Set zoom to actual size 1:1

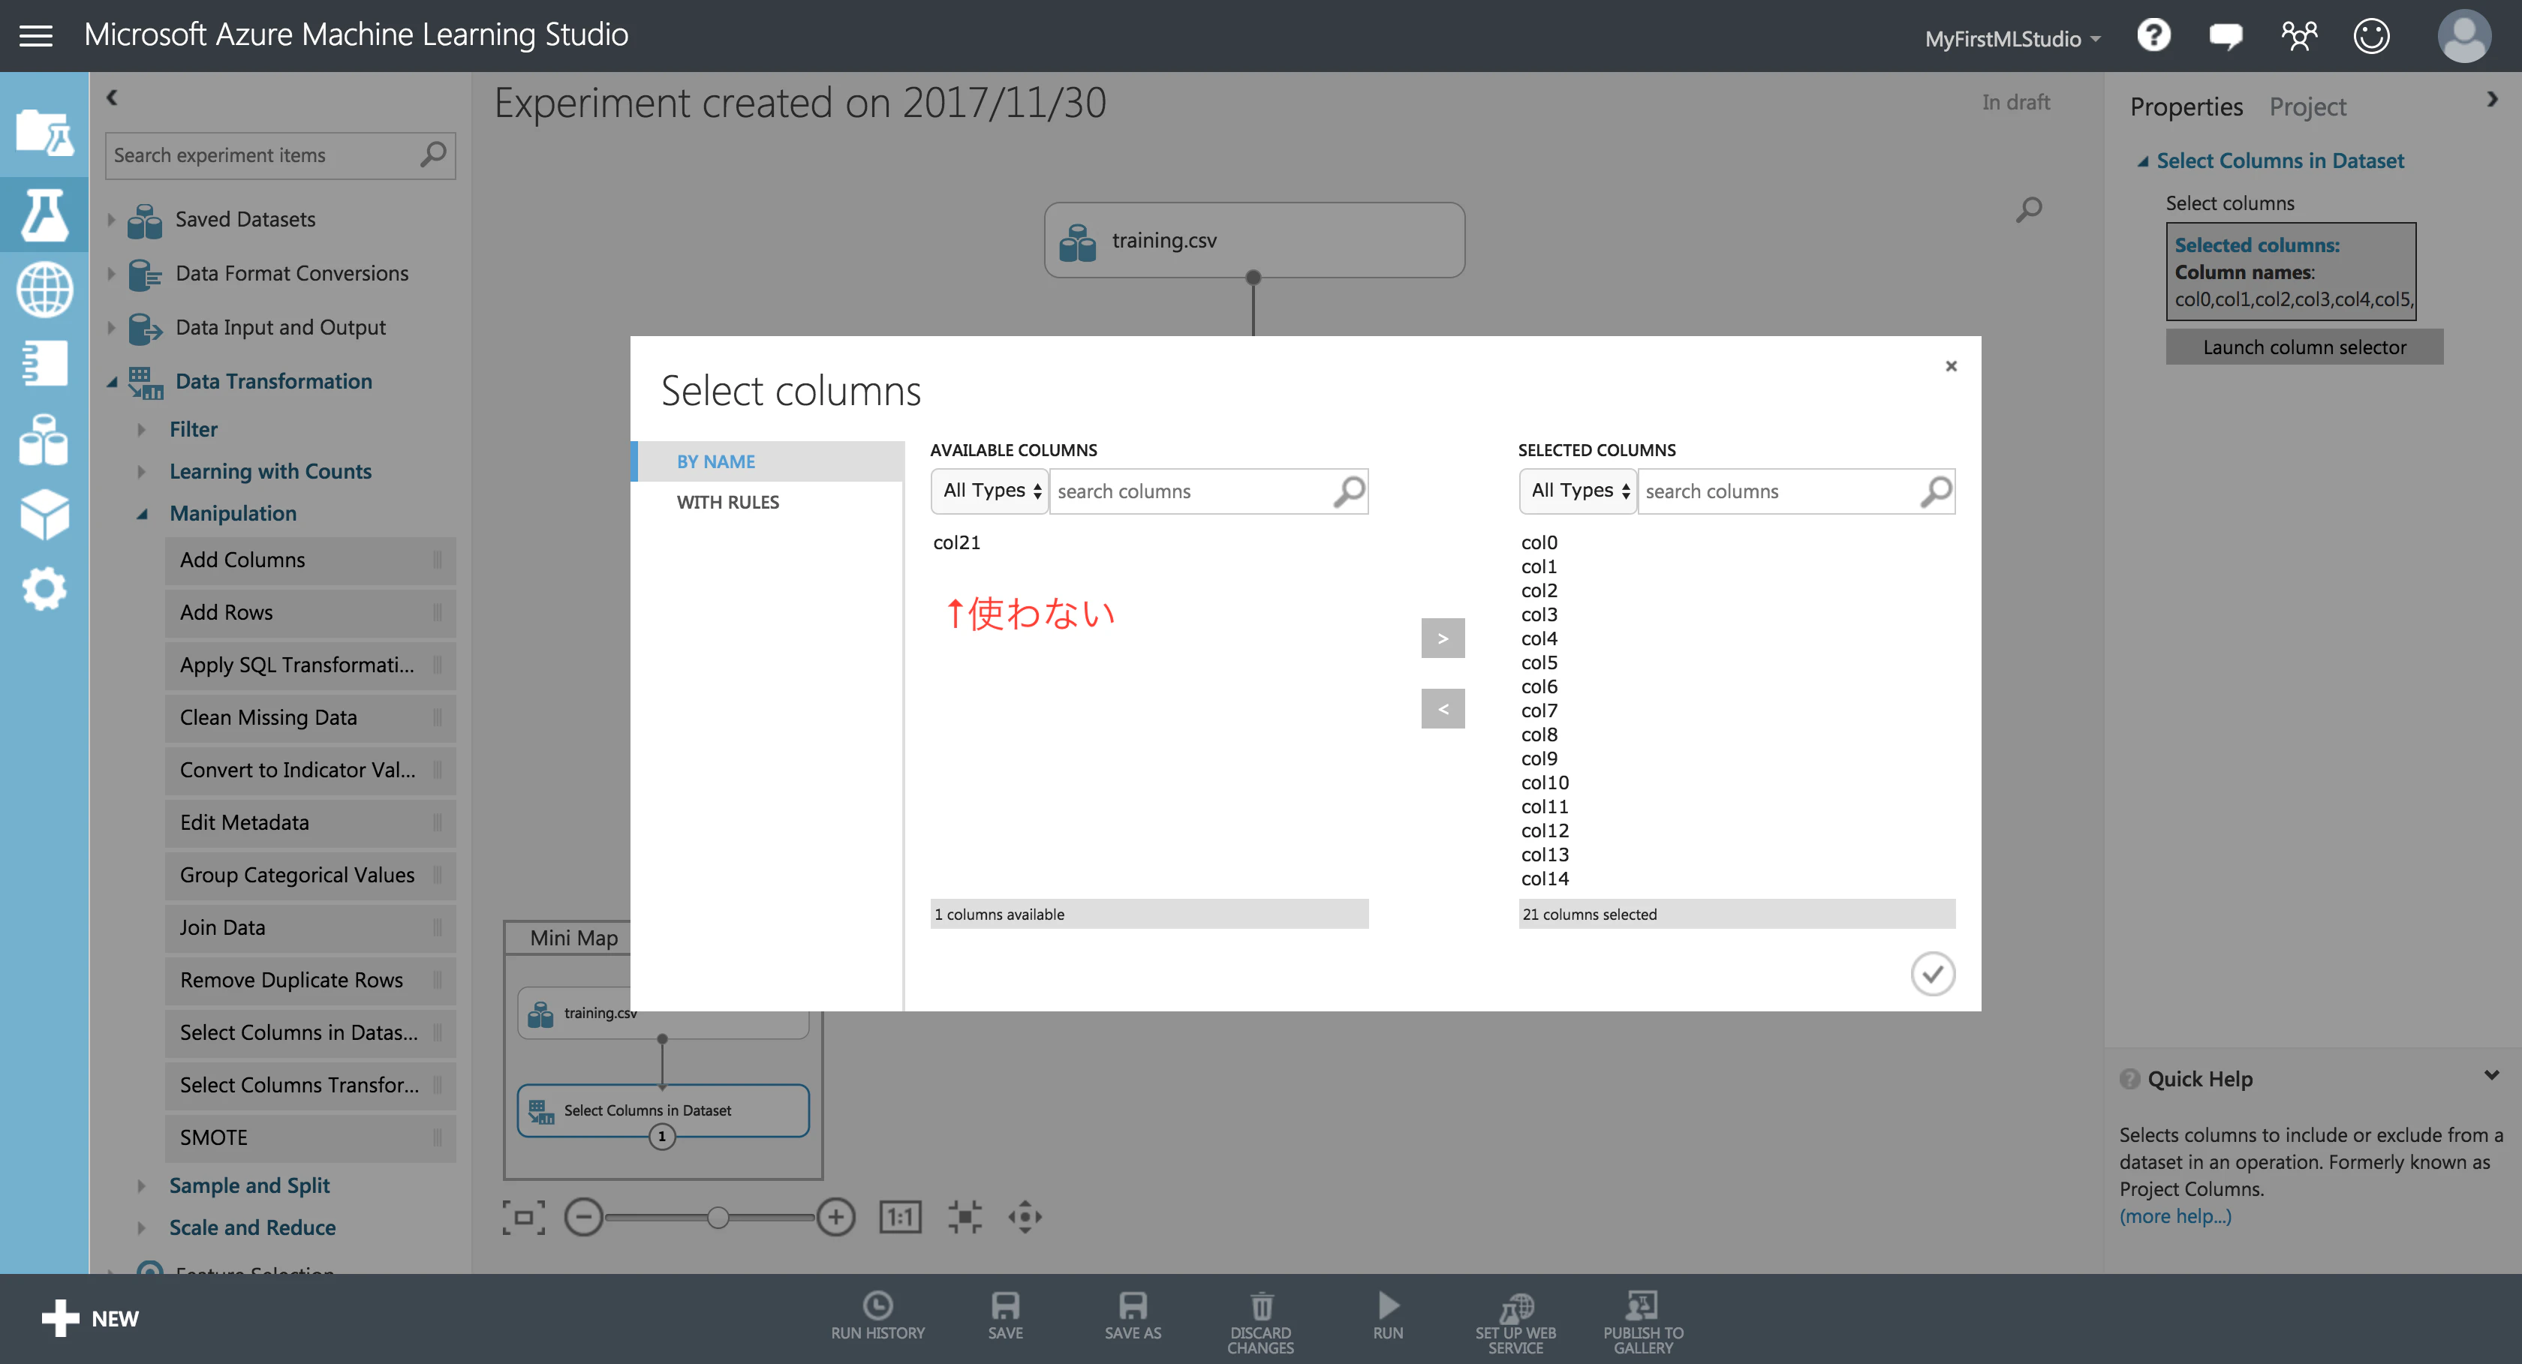pos(900,1217)
